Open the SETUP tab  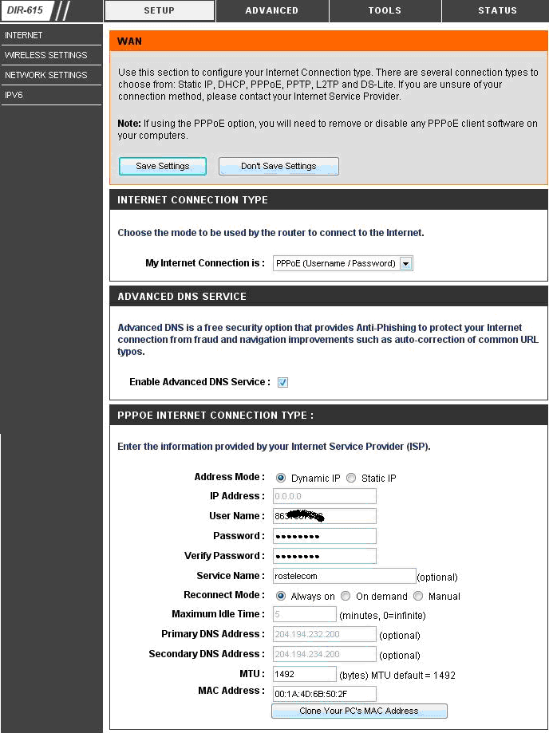(160, 10)
